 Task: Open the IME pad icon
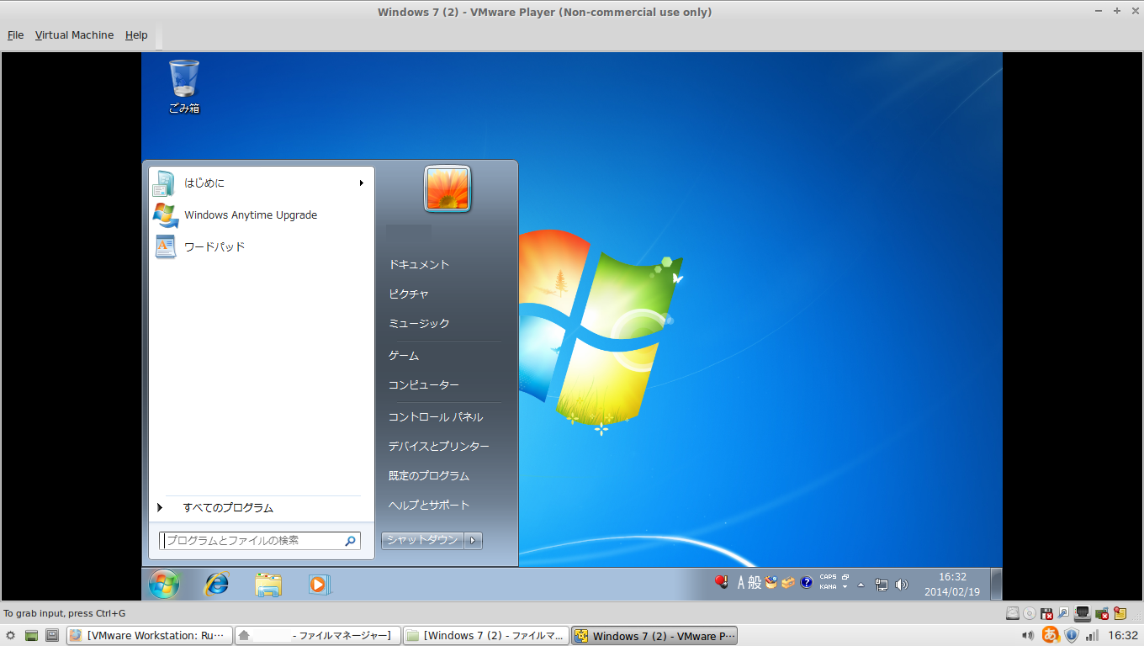771,582
